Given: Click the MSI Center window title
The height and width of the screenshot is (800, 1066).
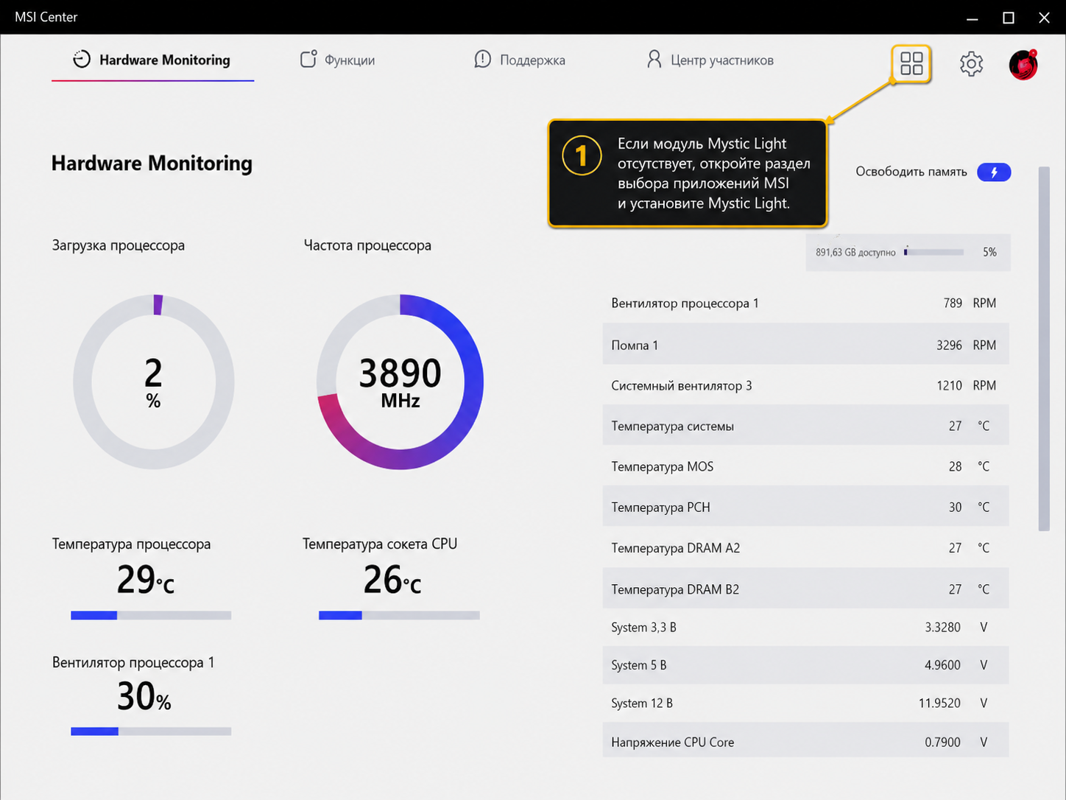Looking at the screenshot, I should [x=46, y=17].
